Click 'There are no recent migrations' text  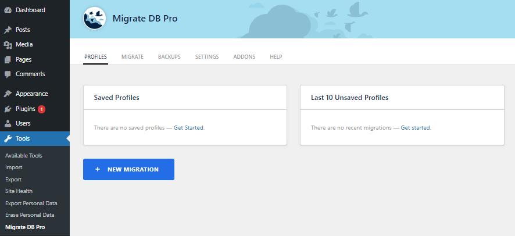tap(352, 128)
